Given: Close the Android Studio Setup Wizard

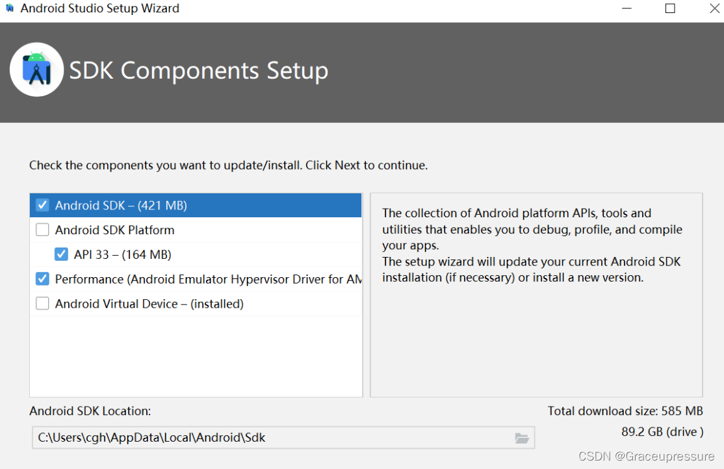Looking at the screenshot, I should tap(714, 8).
